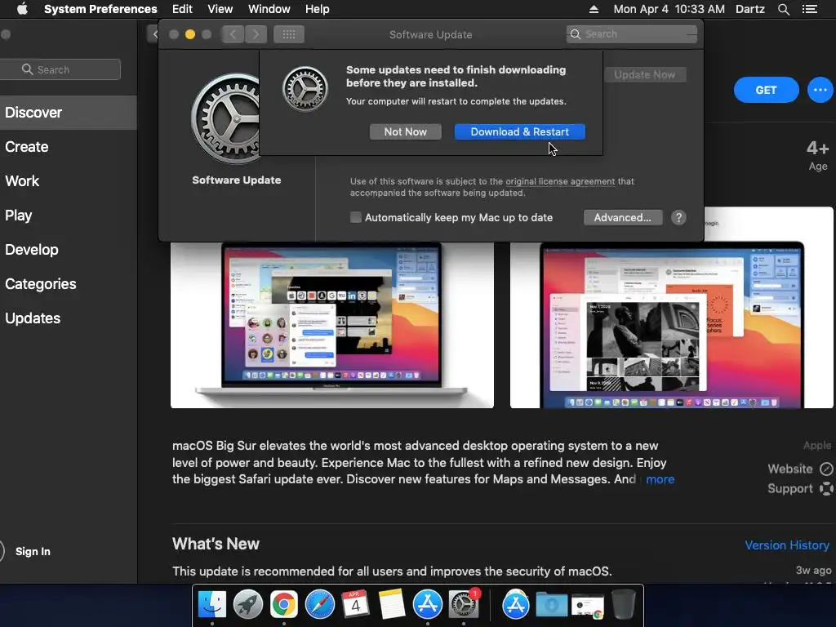
Task: Open the Trash in the Dock
Action: click(623, 605)
